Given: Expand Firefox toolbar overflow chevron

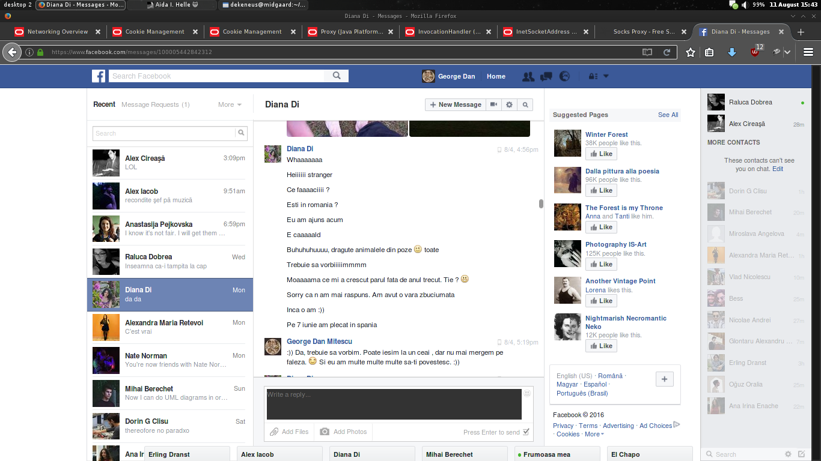Looking at the screenshot, I should point(787,52).
